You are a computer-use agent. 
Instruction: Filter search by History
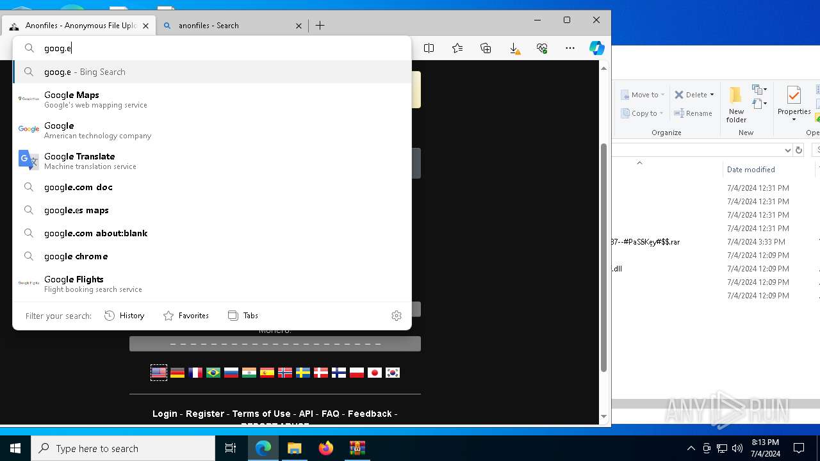[124, 316]
